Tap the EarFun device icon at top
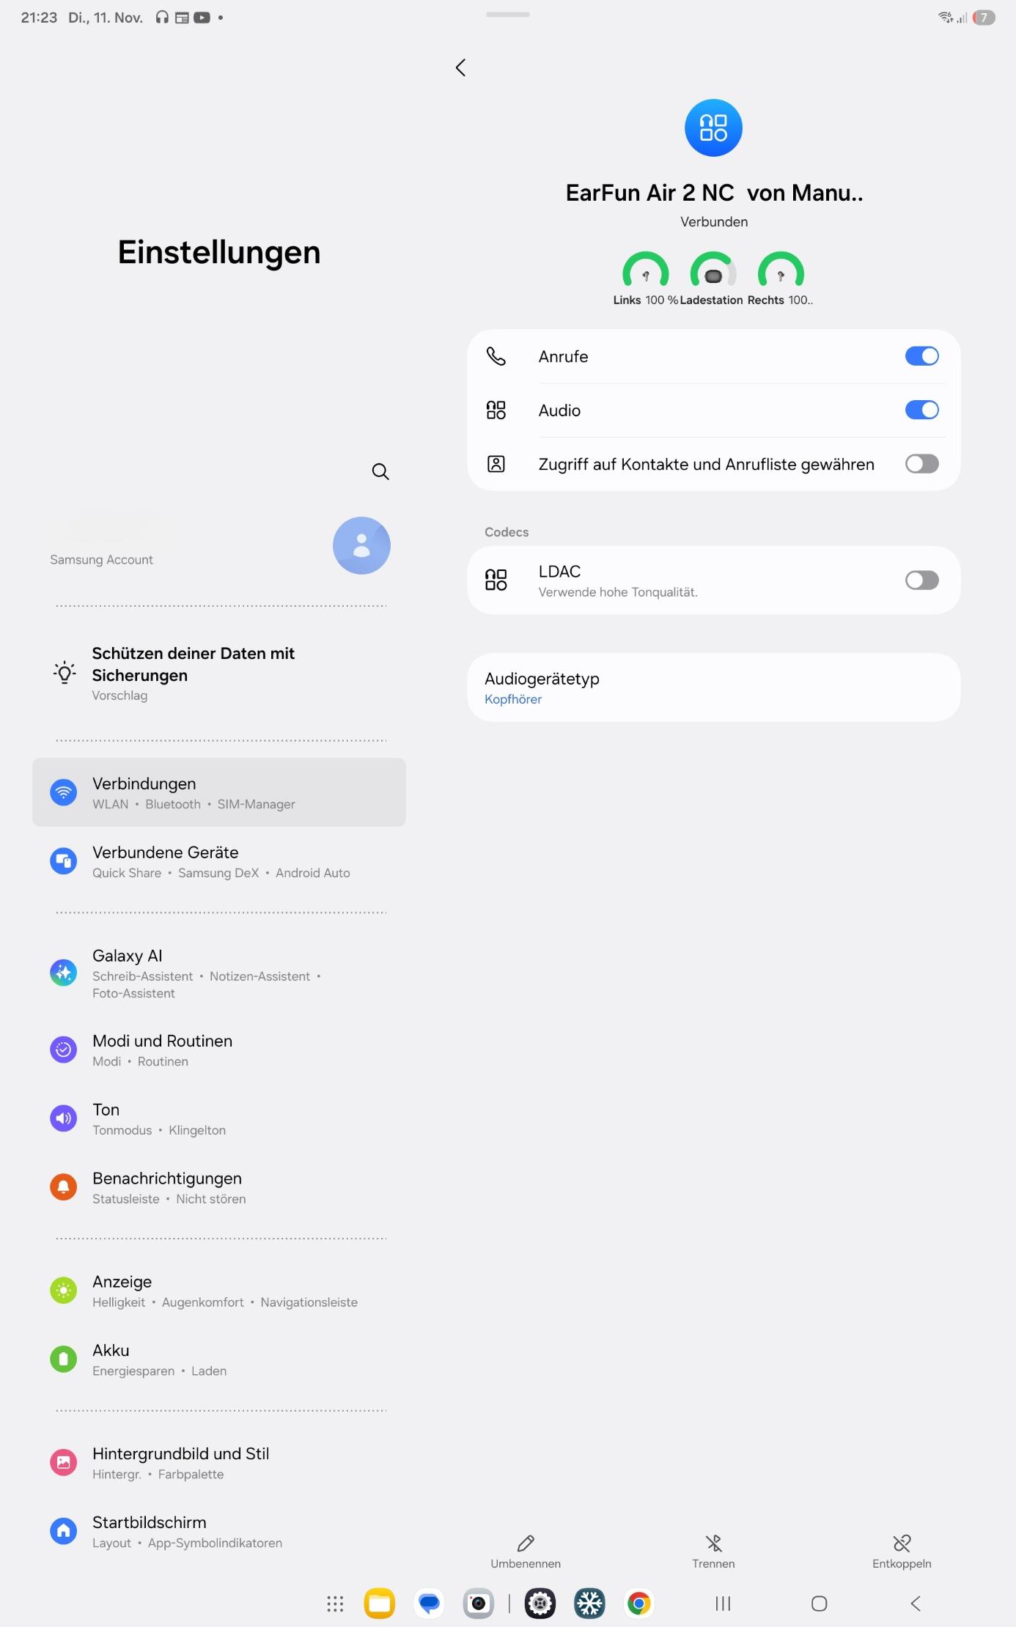The width and height of the screenshot is (1016, 1627). point(713,128)
